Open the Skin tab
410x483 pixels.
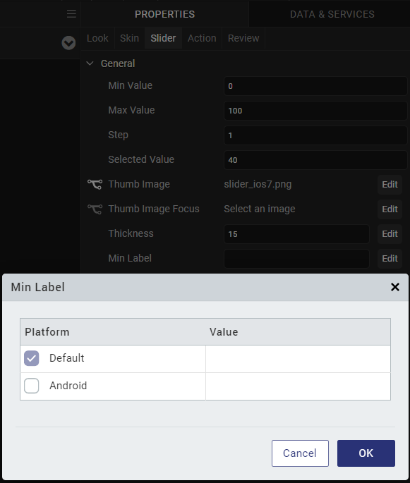click(129, 38)
